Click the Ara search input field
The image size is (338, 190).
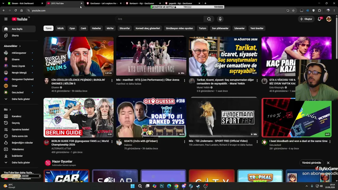[159, 19]
